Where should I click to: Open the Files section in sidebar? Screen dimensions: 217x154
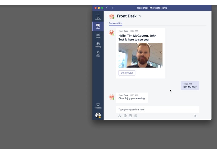tap(98, 54)
